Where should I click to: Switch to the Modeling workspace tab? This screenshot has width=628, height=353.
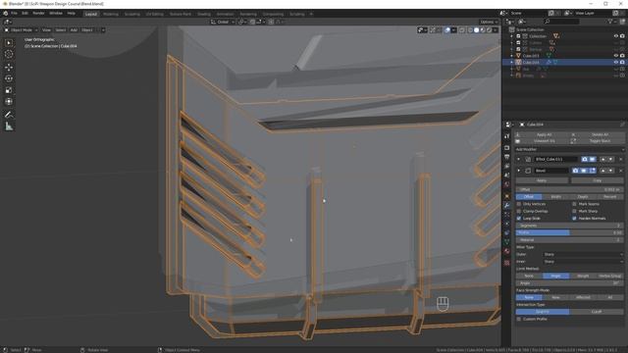pyautogui.click(x=111, y=14)
